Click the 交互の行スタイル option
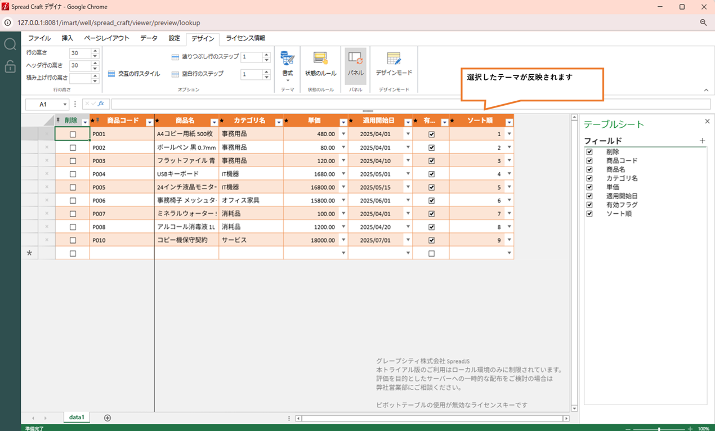Viewport: 715px width, 431px height. 133,74
